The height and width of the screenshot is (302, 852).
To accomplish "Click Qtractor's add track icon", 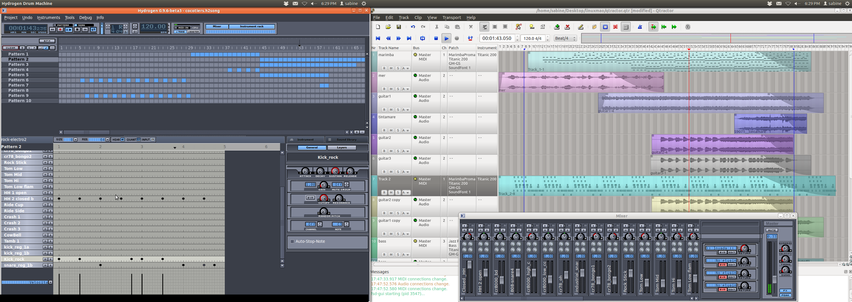I will tap(557, 27).
